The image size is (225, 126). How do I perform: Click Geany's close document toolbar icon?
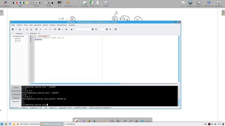pos(40,29)
